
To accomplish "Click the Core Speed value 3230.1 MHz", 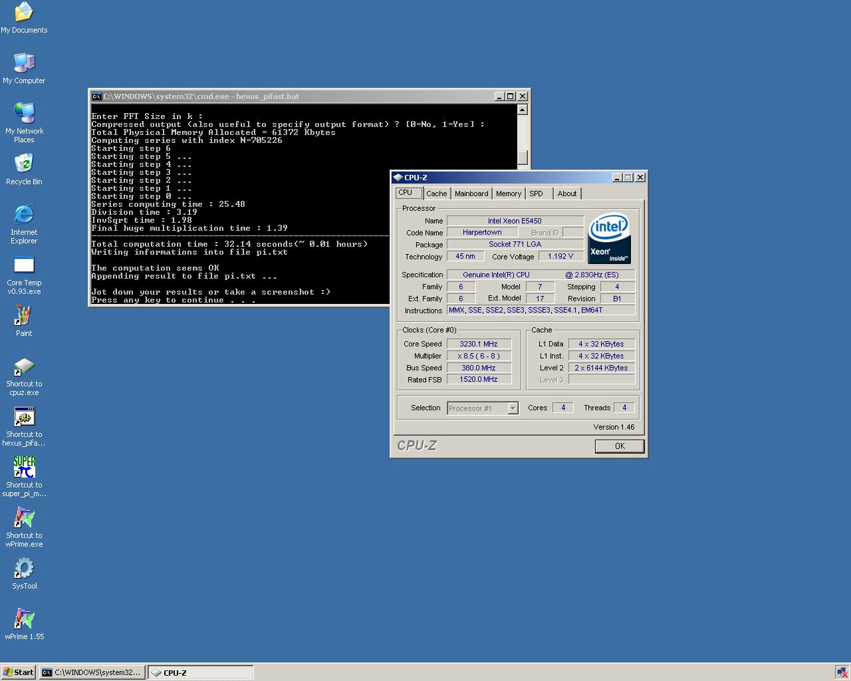I will (479, 344).
